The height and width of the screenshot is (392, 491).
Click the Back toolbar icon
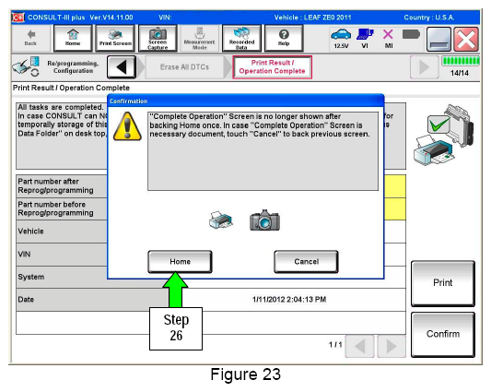[x=30, y=38]
